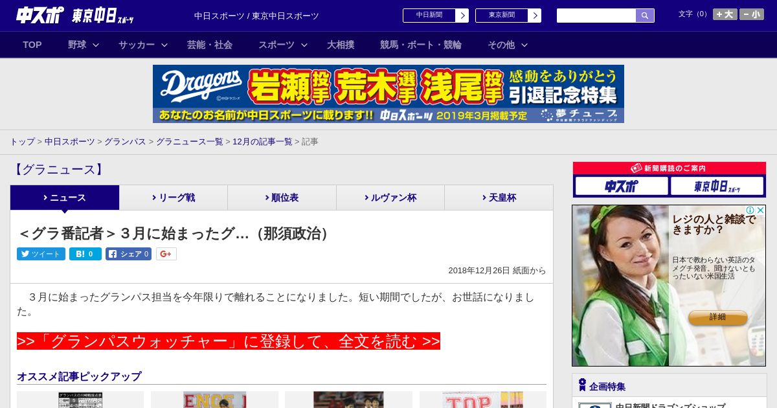Screen dimensions: 777x408
Task: Switch to 順位表 tab
Action: (282, 198)
